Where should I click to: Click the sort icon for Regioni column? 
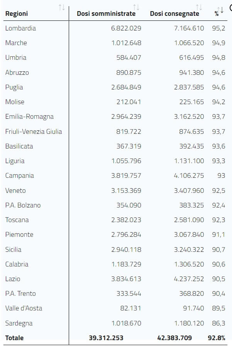tap(61, 7)
